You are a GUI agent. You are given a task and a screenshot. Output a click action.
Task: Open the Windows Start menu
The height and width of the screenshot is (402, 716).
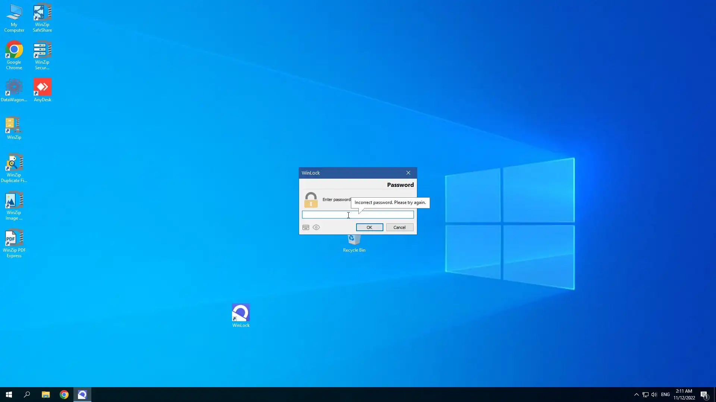coord(9,395)
